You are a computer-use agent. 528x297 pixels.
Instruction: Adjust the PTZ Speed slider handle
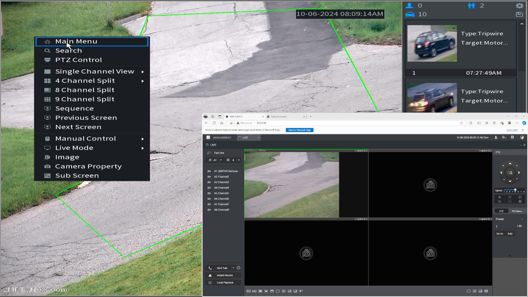tap(515, 190)
